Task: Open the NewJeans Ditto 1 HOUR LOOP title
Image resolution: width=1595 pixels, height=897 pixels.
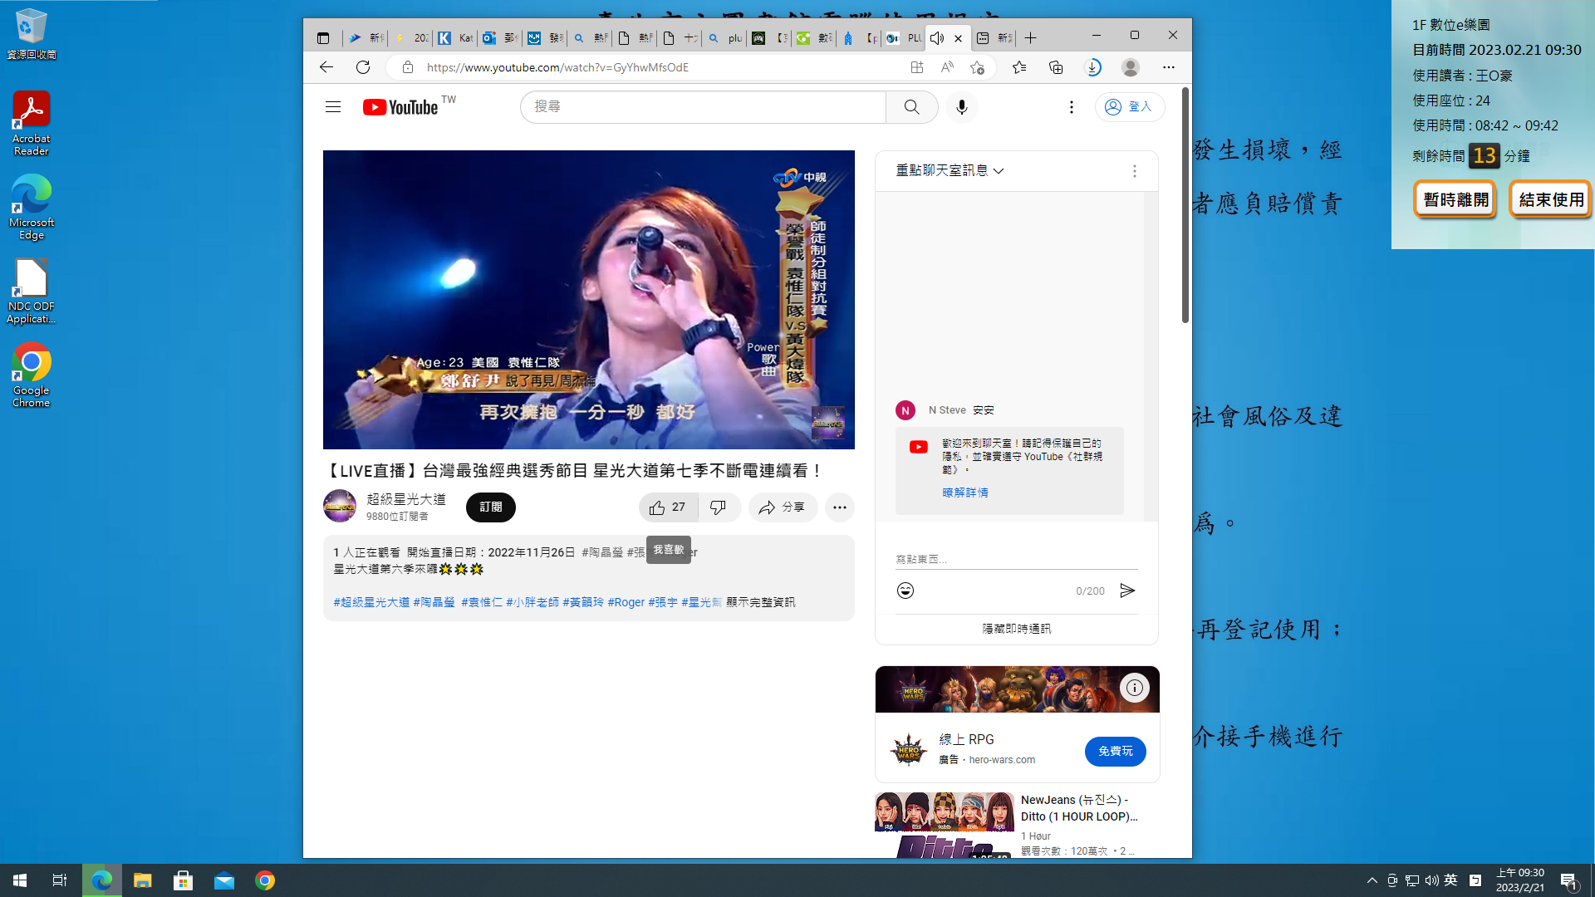Action: coord(1078,808)
